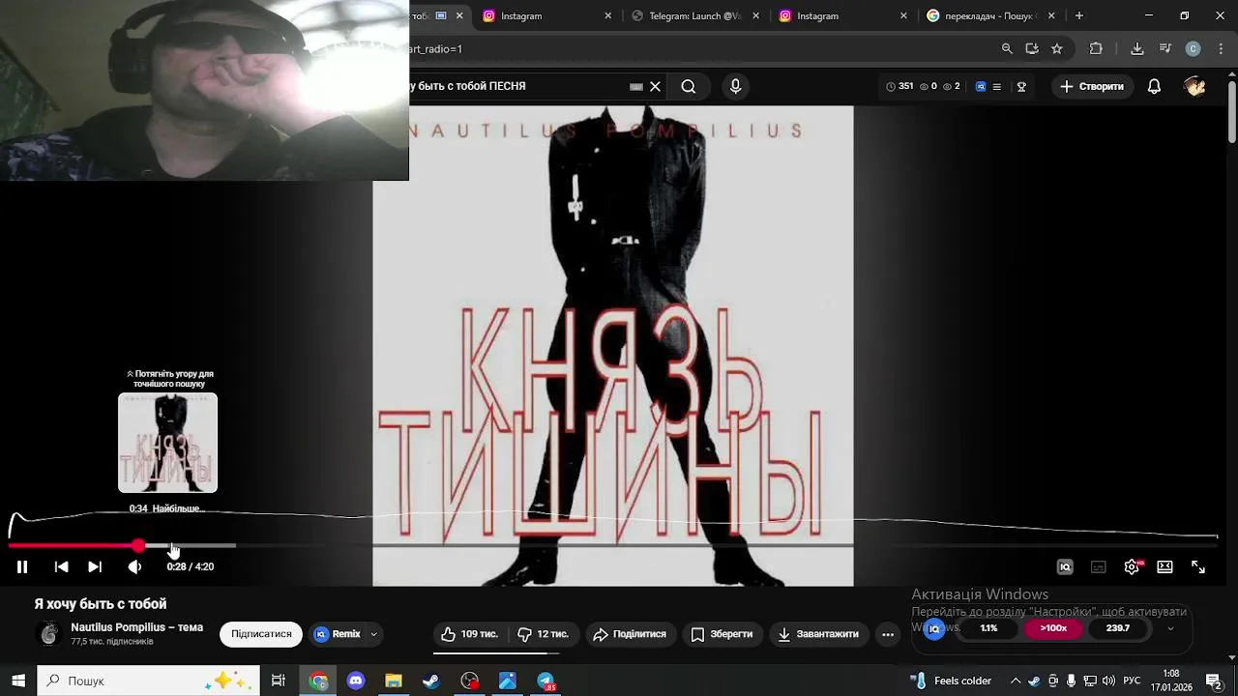Expand the chevron next to Remix
This screenshot has height=696, width=1238.
click(373, 634)
